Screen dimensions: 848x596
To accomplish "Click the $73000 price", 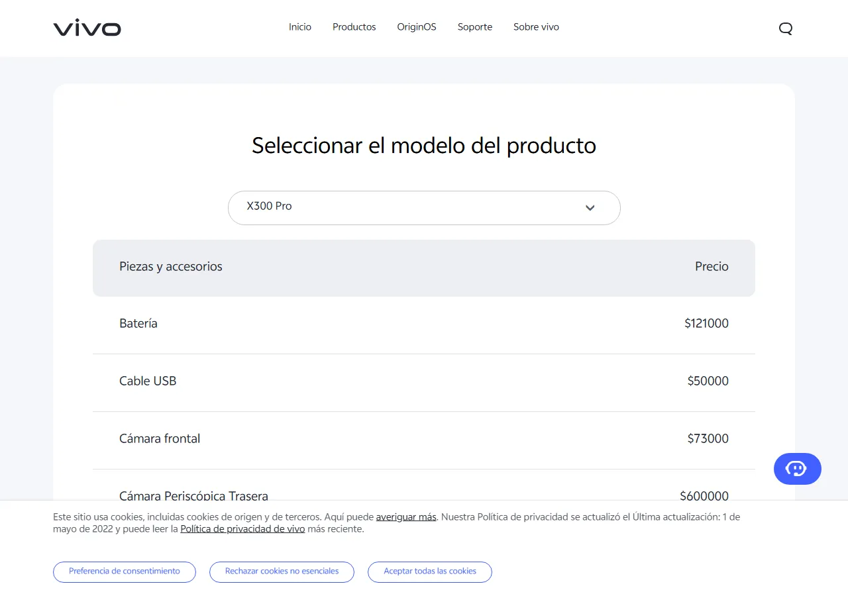I will (708, 439).
